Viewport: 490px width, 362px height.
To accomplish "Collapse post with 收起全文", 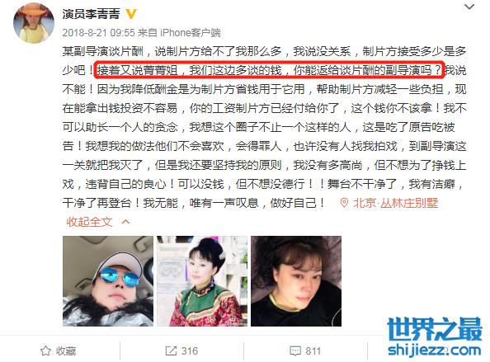I will click(x=89, y=222).
